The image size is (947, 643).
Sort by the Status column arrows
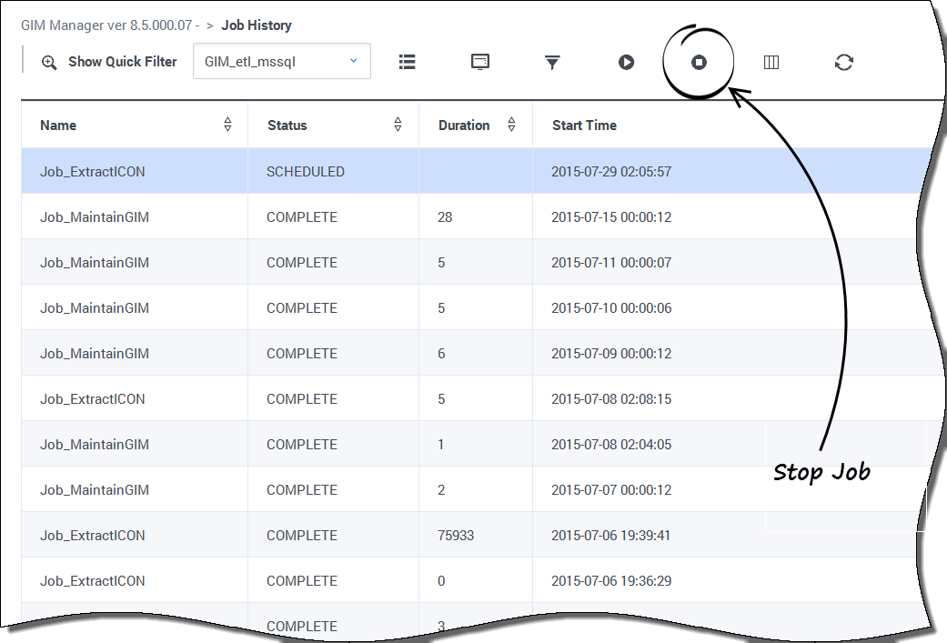pyautogui.click(x=398, y=126)
